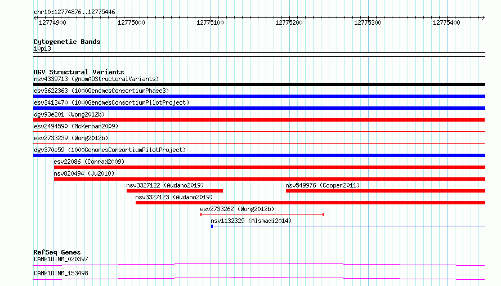501x286 pixels.
Task: Open variant esv3622363 (1000GenomesConsortiumPhase3)
Action: (x=101, y=91)
